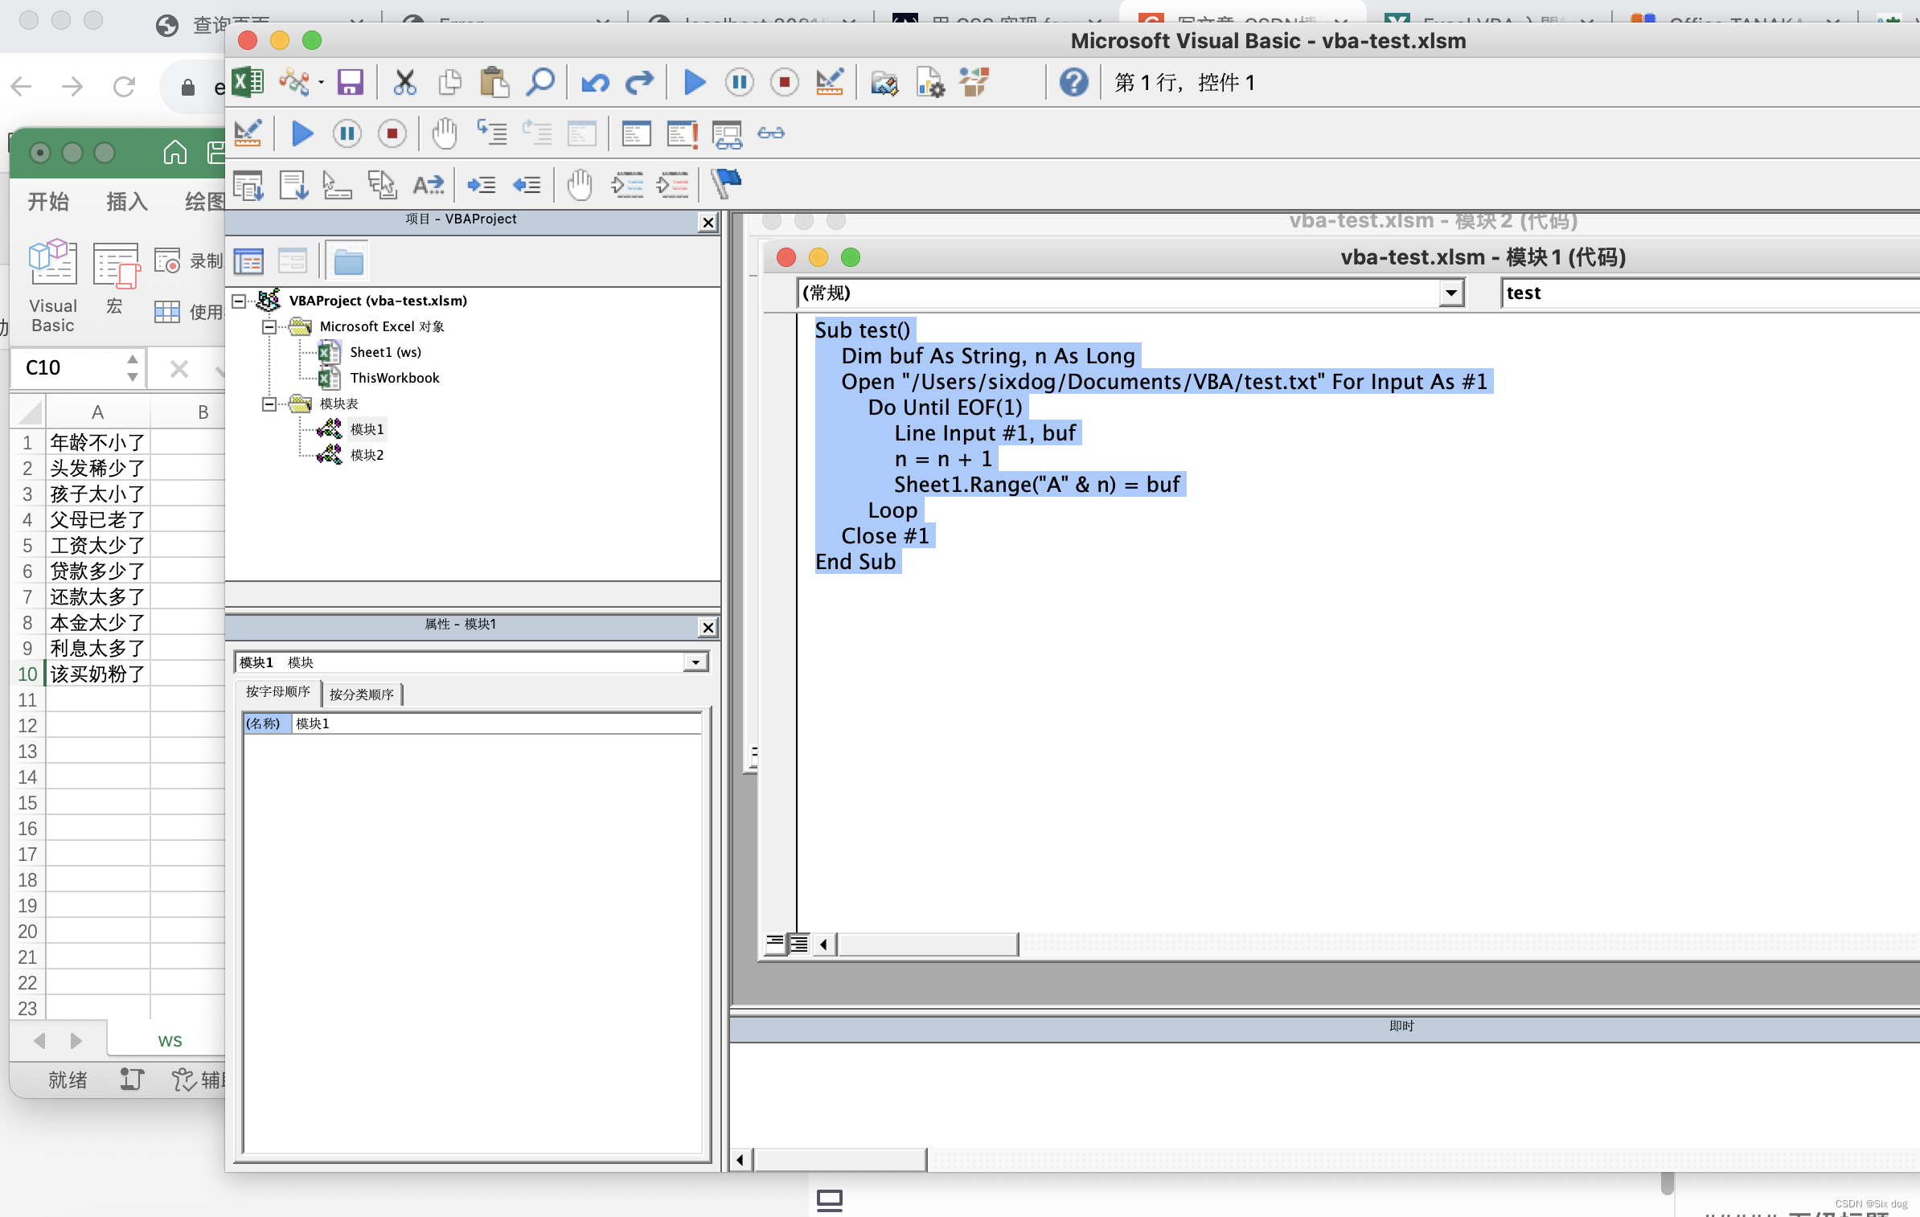Viewport: 1920px width, 1217px height.
Task: Click View Code icon in project panel
Action: pos(248,261)
